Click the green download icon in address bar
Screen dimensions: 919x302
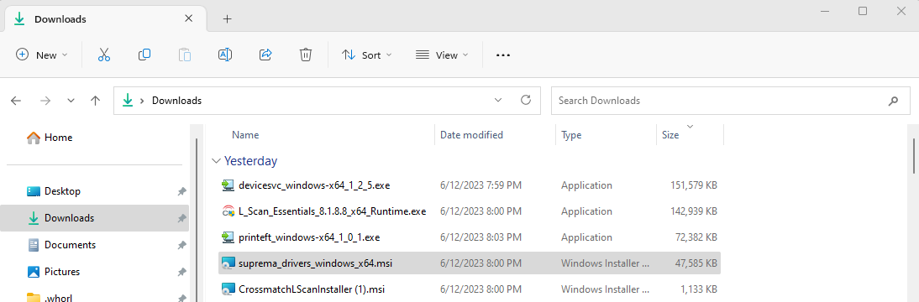point(128,101)
